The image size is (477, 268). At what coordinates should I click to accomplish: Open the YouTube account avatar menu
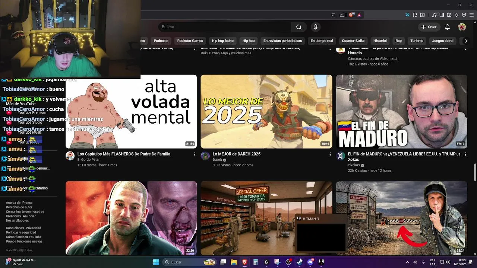click(x=462, y=27)
